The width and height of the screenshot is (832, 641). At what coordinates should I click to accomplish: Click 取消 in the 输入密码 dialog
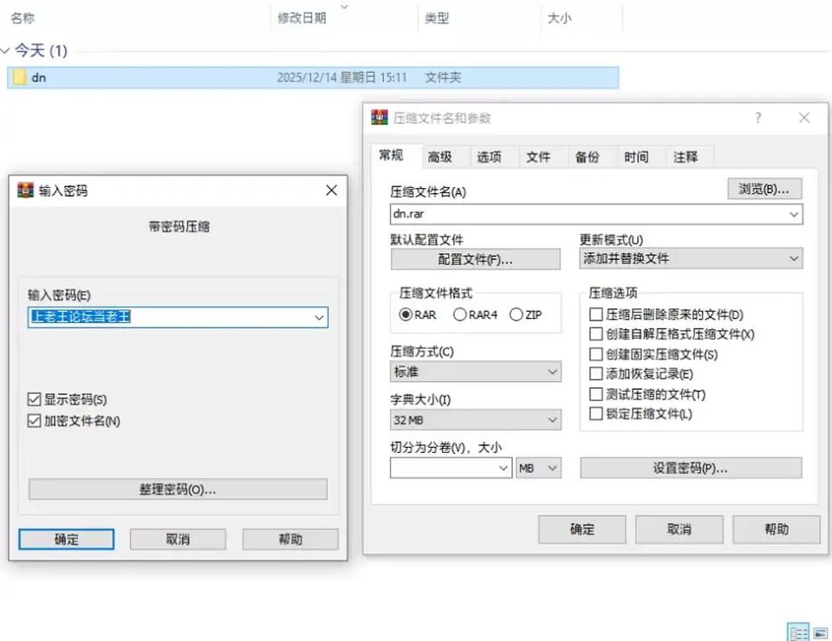[x=178, y=539]
